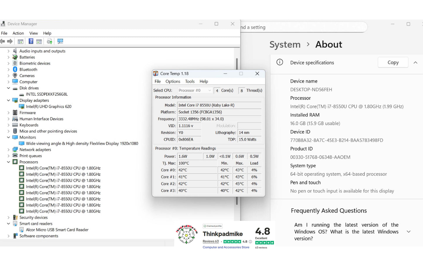Click the Product ID '00330-51768-06348-AAOEM'
This screenshot has width=423, height=266.
[x=320, y=157]
